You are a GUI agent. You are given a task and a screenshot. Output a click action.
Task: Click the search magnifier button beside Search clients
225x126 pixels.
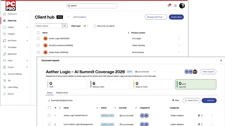pyautogui.click(x=64, y=26)
